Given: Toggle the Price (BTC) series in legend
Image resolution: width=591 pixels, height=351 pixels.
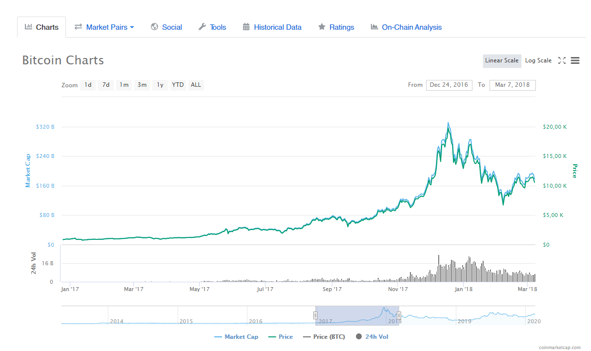Looking at the screenshot, I should click(x=324, y=337).
